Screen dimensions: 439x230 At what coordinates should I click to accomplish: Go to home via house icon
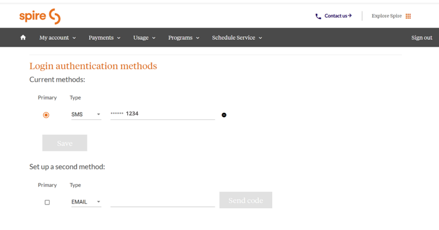click(23, 38)
